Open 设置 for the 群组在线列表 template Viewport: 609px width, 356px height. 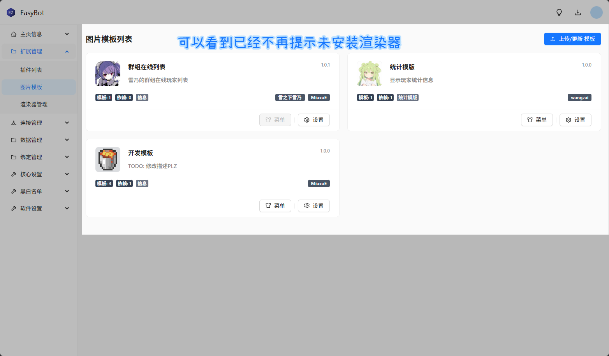click(313, 120)
